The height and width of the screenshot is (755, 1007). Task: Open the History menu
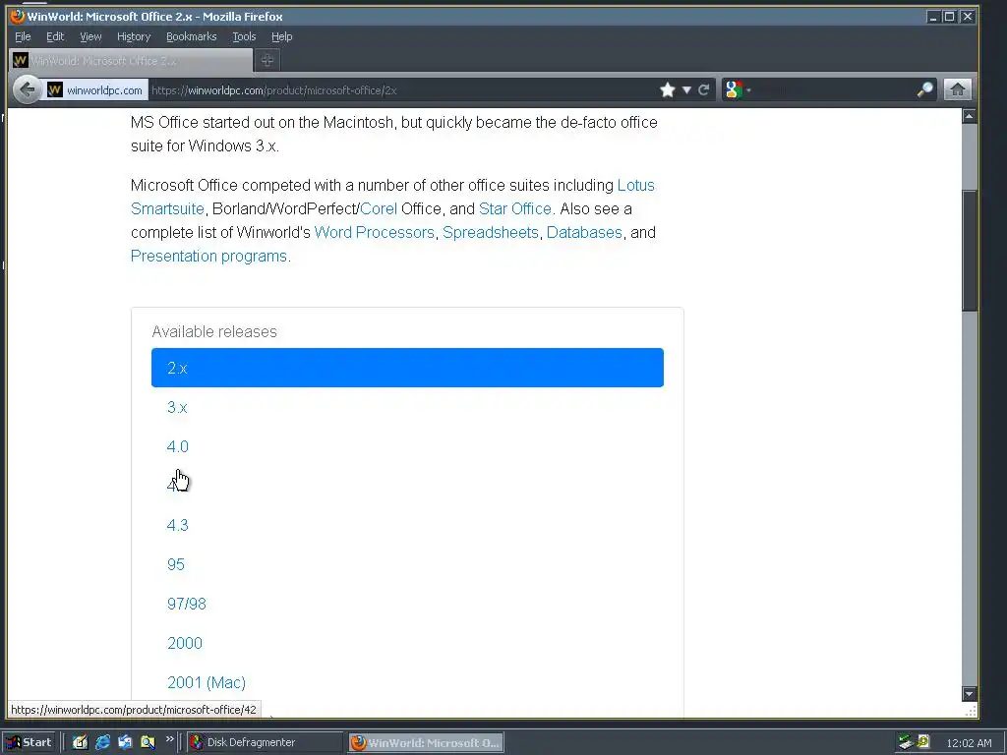tap(134, 36)
